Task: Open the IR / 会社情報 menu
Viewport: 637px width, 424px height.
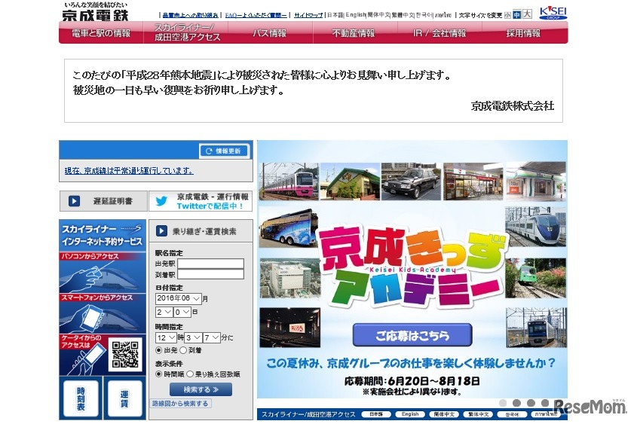Action: [439, 33]
